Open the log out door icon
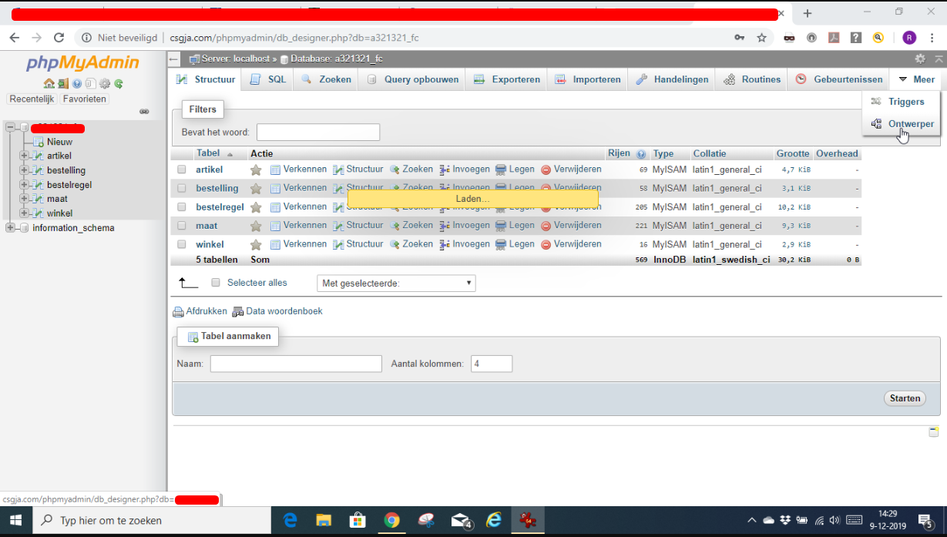Viewport: 947px width, 537px height. tap(62, 83)
